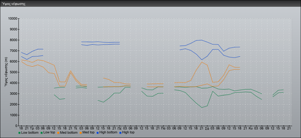The height and width of the screenshot is (138, 301).
Task: Toggle the 'High bottom' legend label
Action: click(x=108, y=132)
